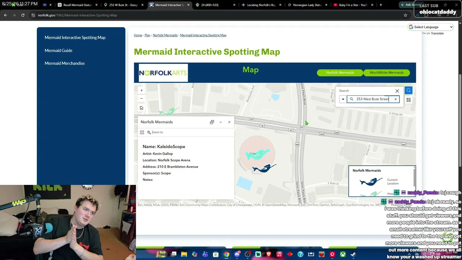Screen dimensions: 462x260
Task: Go to Play breadcrumb
Action: pos(147,35)
